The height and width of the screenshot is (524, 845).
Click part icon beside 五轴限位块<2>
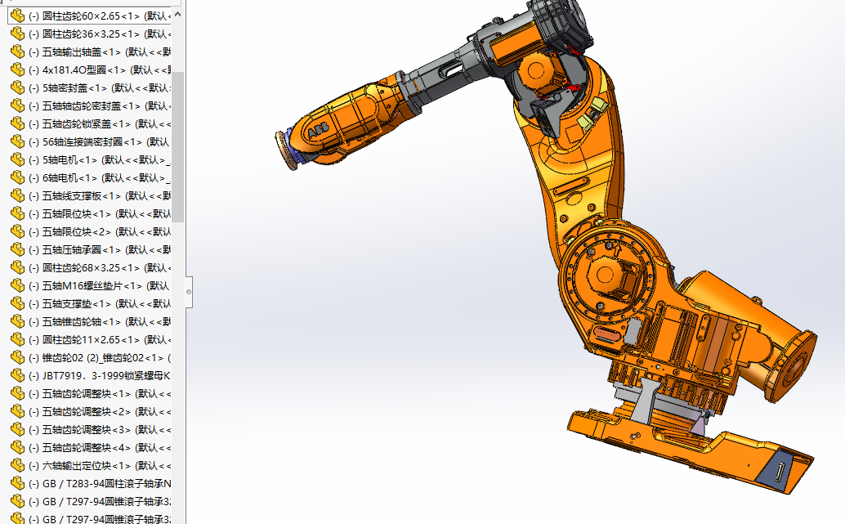pos(17,232)
